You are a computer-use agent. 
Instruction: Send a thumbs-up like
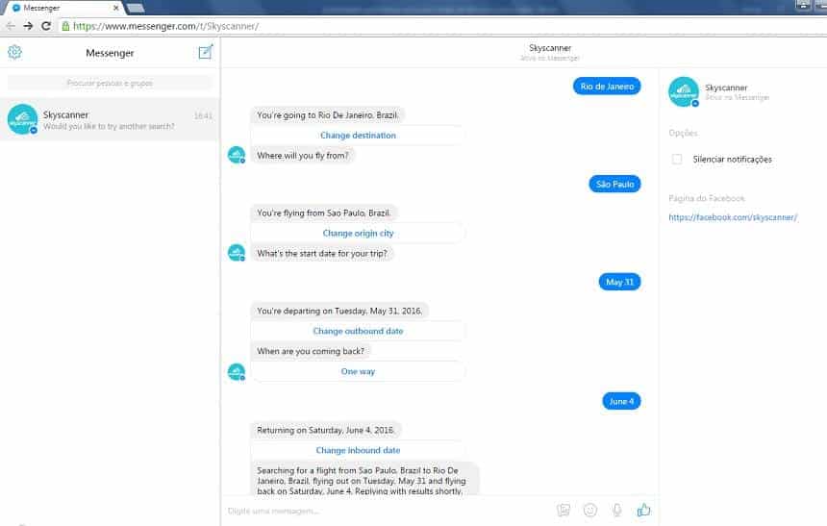[x=643, y=510]
